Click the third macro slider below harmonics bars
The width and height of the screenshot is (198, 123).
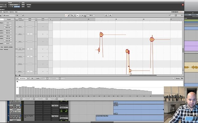(x=47, y=99)
